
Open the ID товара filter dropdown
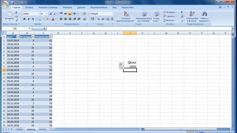pyautogui.click(x=33, y=37)
